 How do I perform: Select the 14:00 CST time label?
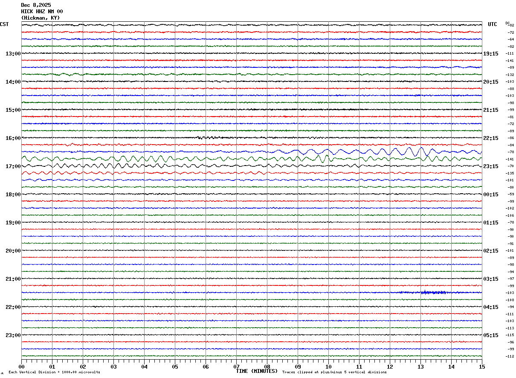13,82
